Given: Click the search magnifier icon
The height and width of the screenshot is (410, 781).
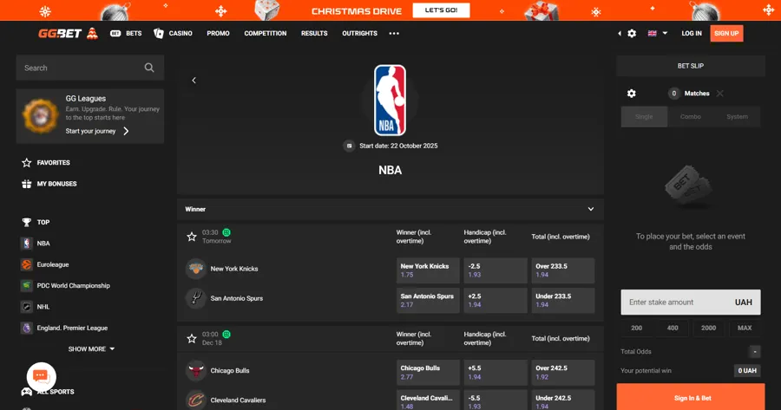Looking at the screenshot, I should (x=149, y=68).
